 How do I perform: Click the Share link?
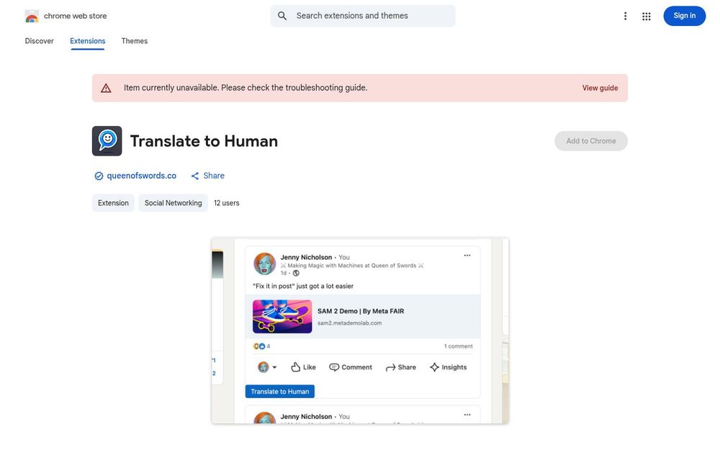click(214, 176)
